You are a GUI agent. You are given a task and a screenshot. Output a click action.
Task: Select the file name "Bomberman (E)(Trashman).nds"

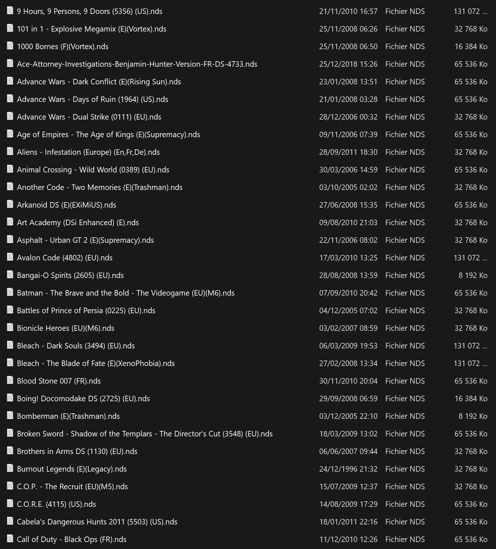(x=68, y=416)
